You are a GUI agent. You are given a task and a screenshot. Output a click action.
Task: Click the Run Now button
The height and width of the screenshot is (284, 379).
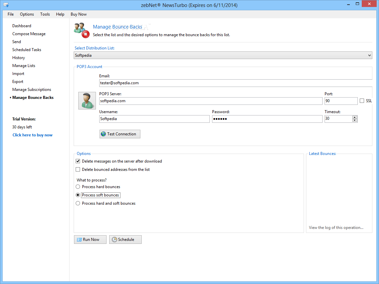tap(90, 240)
